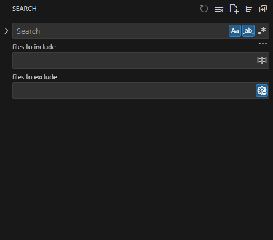Screen dimensions: 273x240
Task: Focus the Search input field
Action: click(x=120, y=31)
